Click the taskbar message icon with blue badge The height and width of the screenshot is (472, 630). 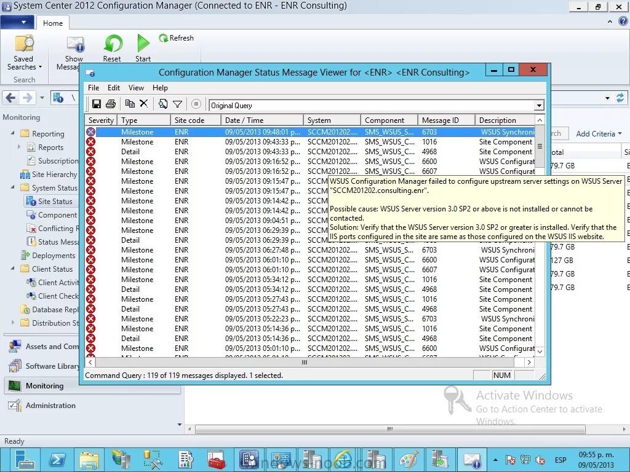coord(472,460)
